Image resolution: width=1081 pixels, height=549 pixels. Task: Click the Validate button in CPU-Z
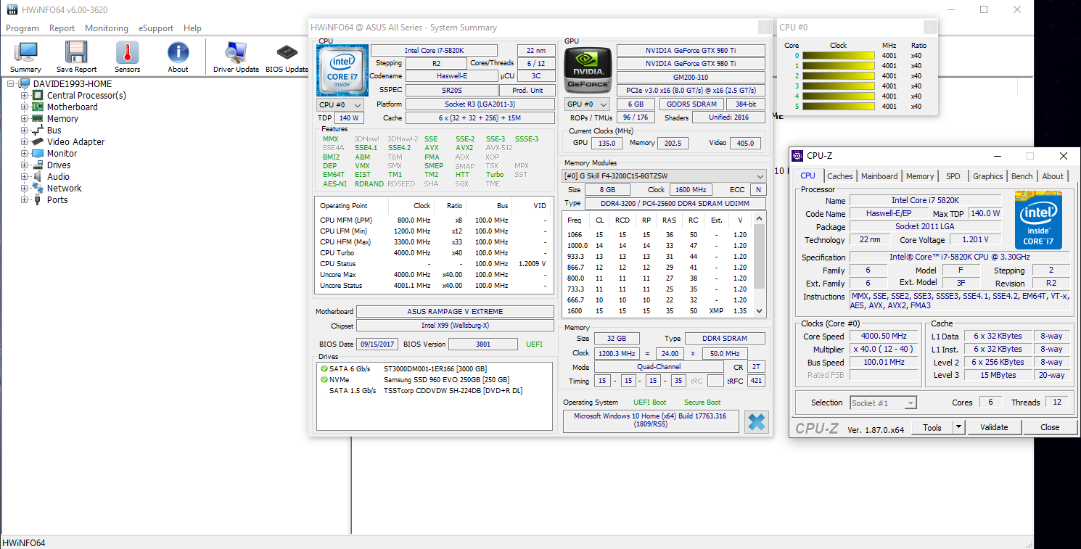pyautogui.click(x=994, y=427)
